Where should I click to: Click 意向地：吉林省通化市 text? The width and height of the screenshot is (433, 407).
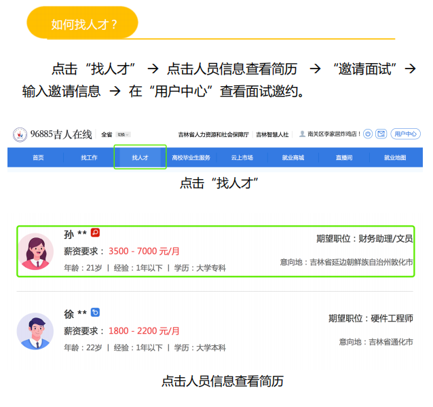376,342
